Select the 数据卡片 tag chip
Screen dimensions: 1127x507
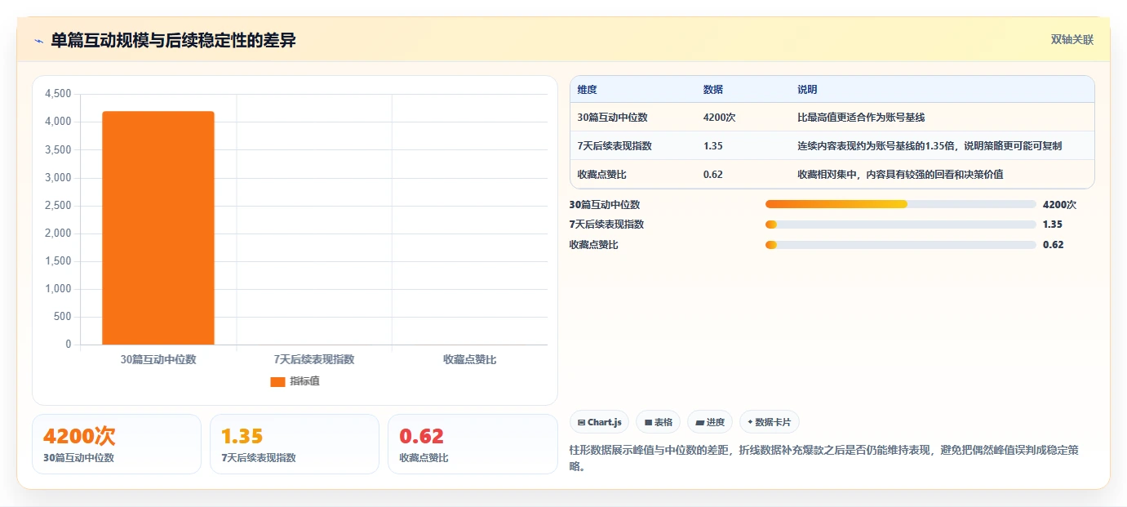[769, 422]
